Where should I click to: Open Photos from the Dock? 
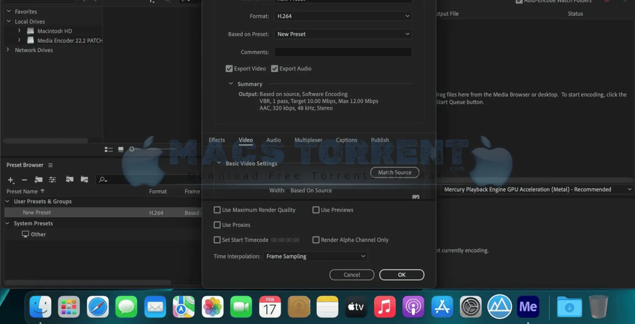pyautogui.click(x=212, y=307)
